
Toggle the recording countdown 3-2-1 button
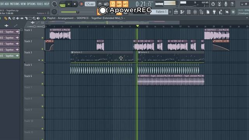112,4
